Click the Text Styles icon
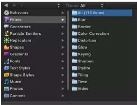The width and height of the screenshot is (137, 105). 6,68
